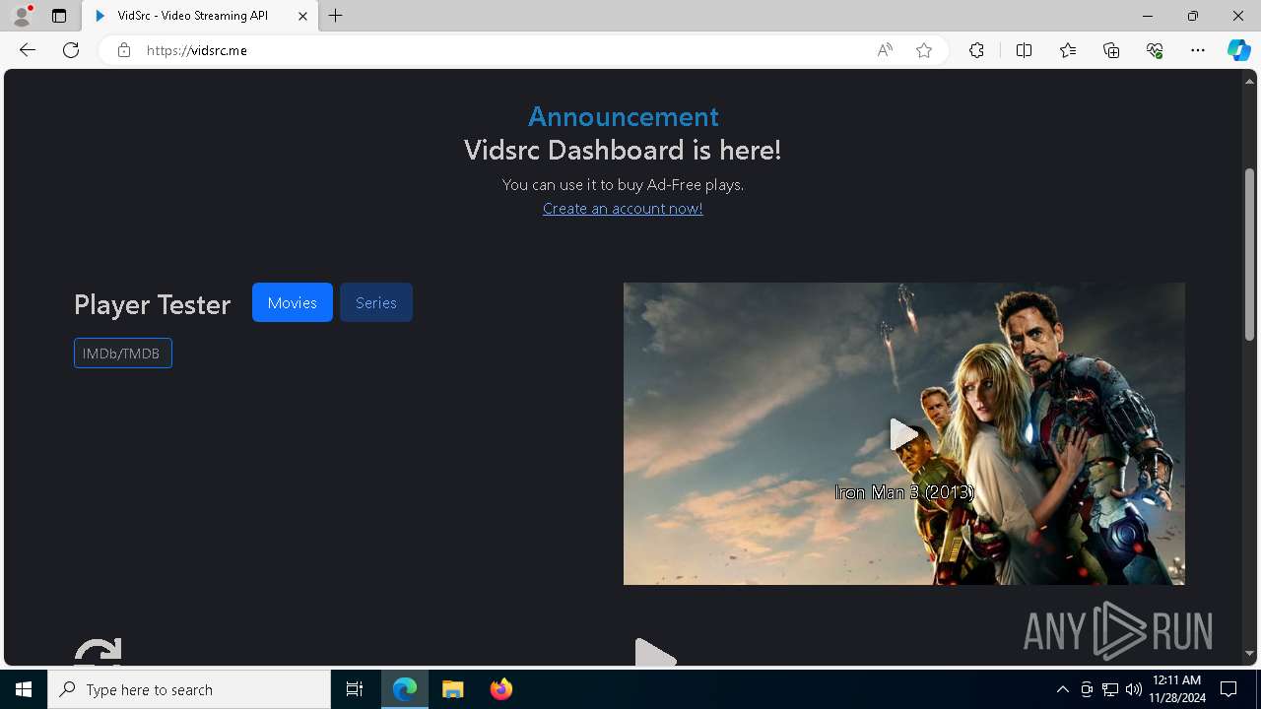The height and width of the screenshot is (709, 1261).
Task: Follow the Create an account now link
Action: [623, 209]
